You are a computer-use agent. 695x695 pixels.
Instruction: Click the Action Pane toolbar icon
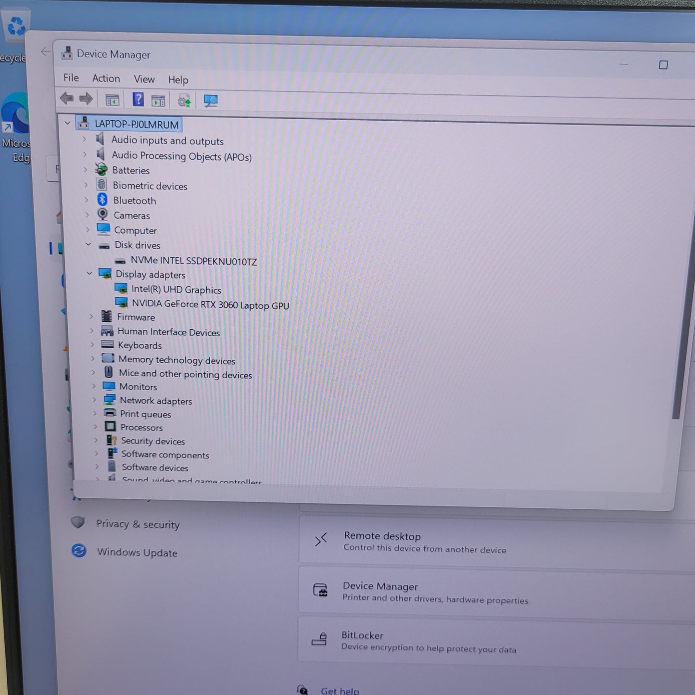(x=158, y=101)
